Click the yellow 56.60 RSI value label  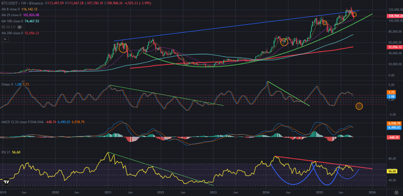click(x=392, y=170)
